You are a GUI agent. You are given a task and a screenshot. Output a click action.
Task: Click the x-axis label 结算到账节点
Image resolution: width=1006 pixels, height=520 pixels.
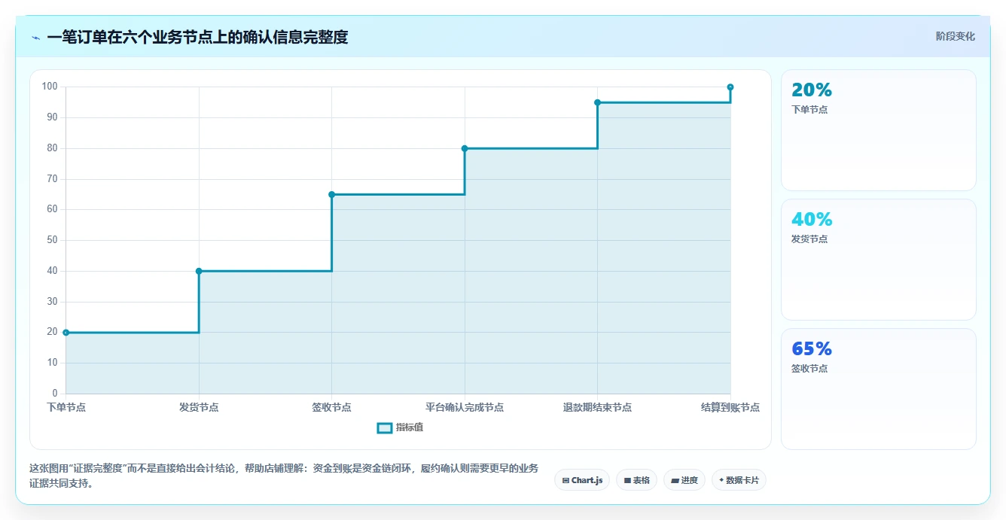pos(730,407)
